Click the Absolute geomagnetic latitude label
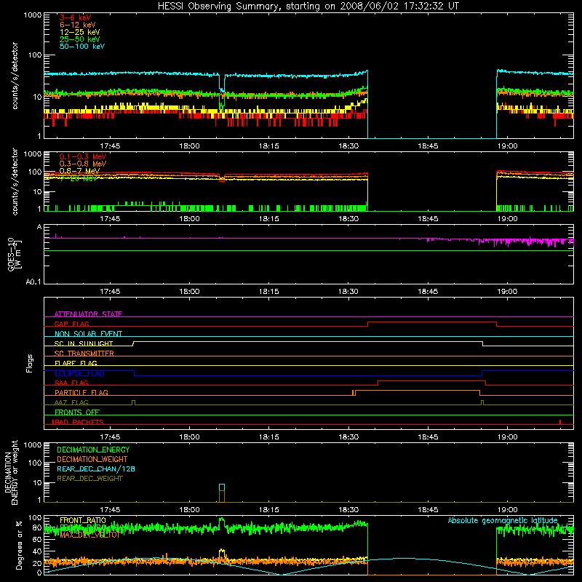Image resolution: width=582 pixels, height=582 pixels. [503, 520]
